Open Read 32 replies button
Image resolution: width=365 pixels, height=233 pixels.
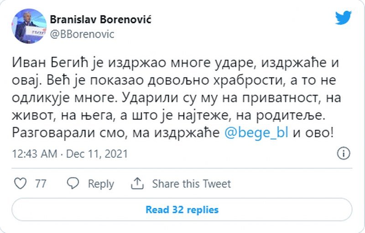tap(182, 210)
